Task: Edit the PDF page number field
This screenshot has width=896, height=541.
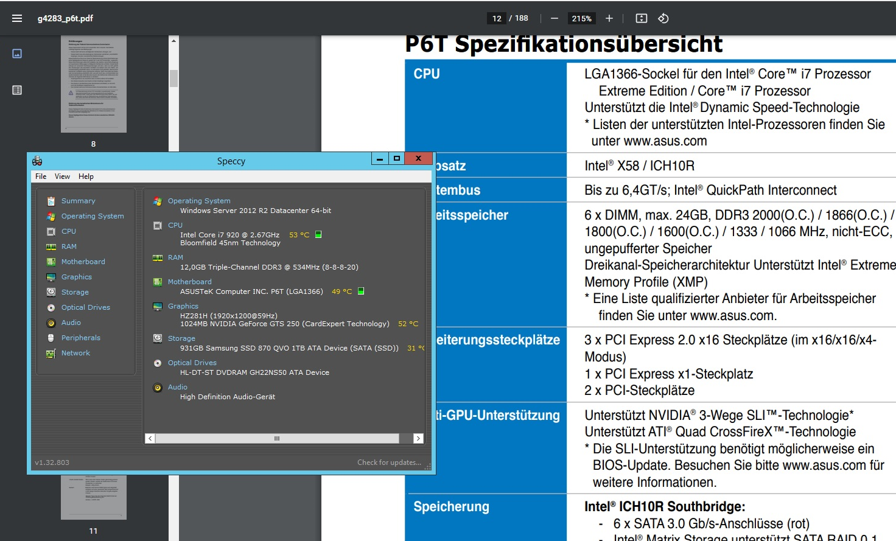Action: [497, 18]
